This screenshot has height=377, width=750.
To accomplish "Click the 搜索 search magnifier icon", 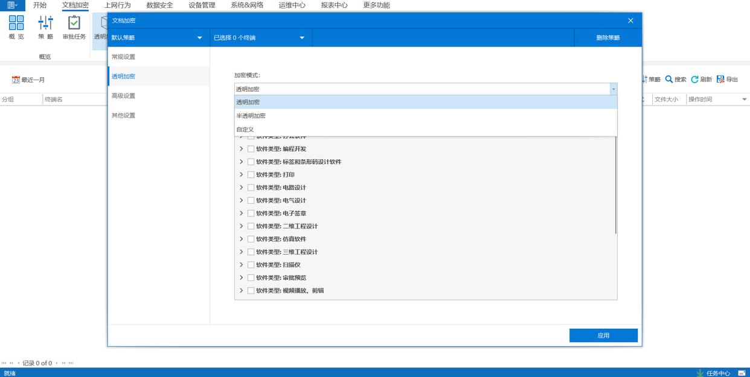I will click(669, 80).
